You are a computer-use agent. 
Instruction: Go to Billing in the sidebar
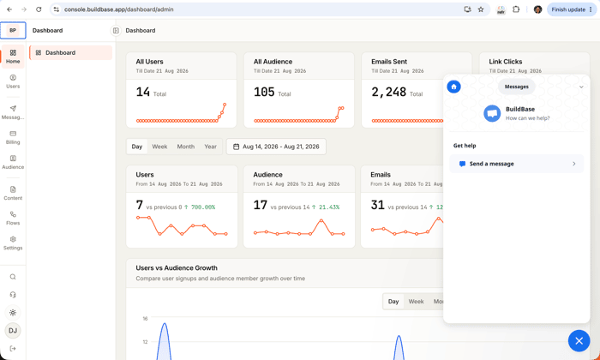pos(13,137)
